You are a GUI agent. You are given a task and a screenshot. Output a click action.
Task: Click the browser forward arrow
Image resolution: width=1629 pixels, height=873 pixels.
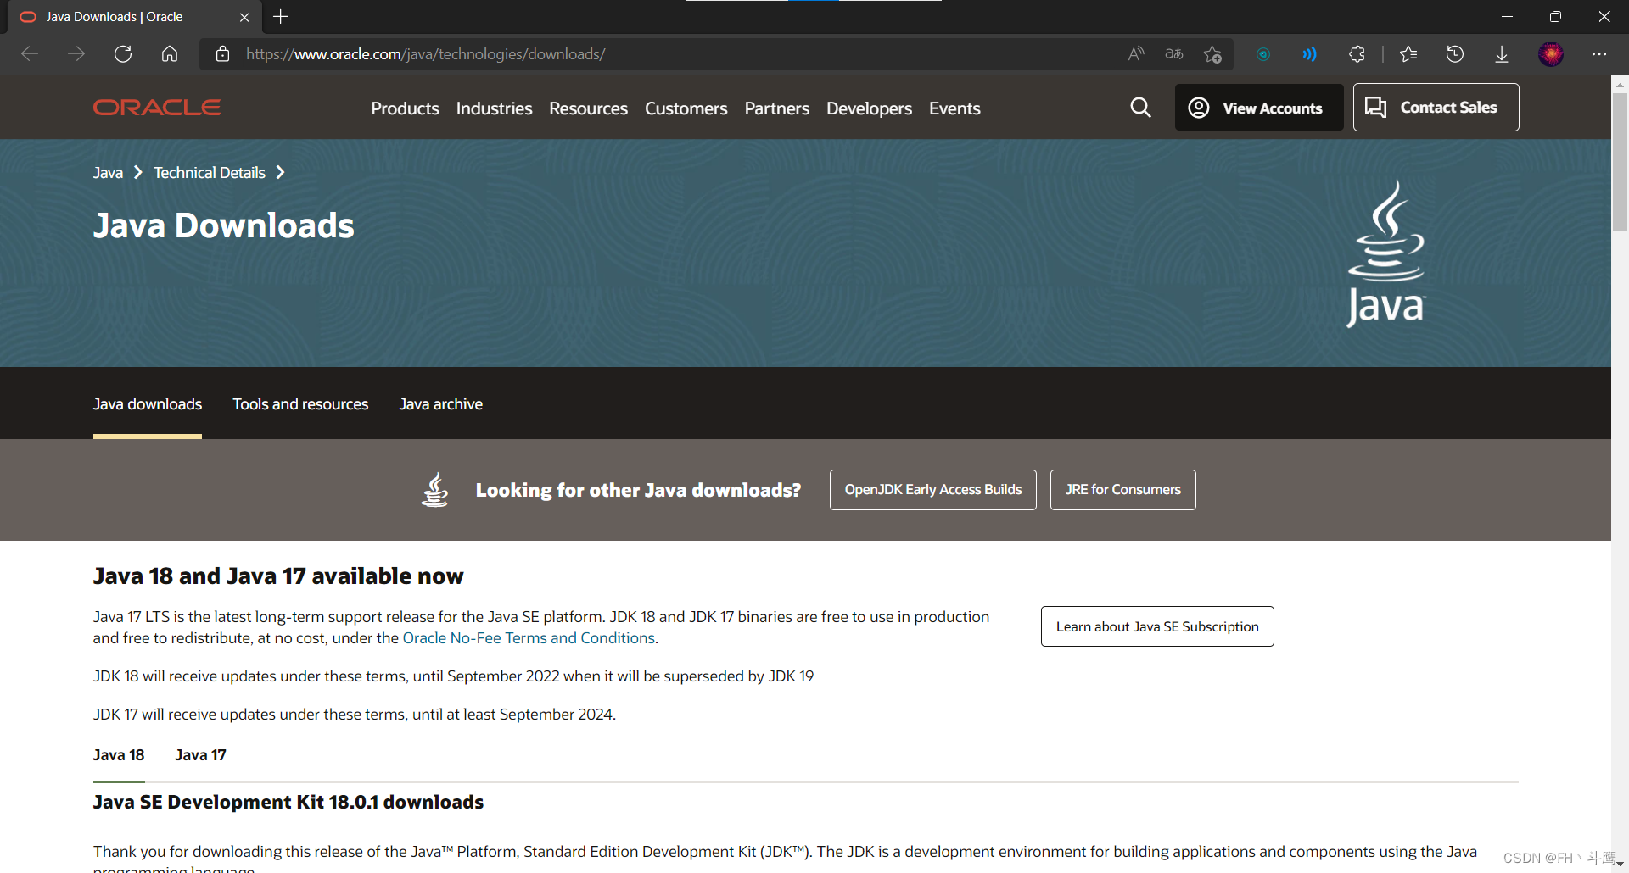click(x=76, y=54)
